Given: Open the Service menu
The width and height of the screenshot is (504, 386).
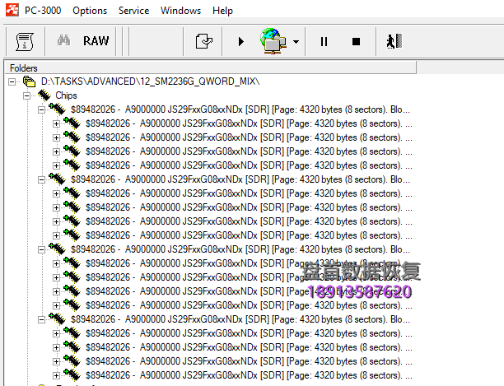Looking at the screenshot, I should [133, 11].
